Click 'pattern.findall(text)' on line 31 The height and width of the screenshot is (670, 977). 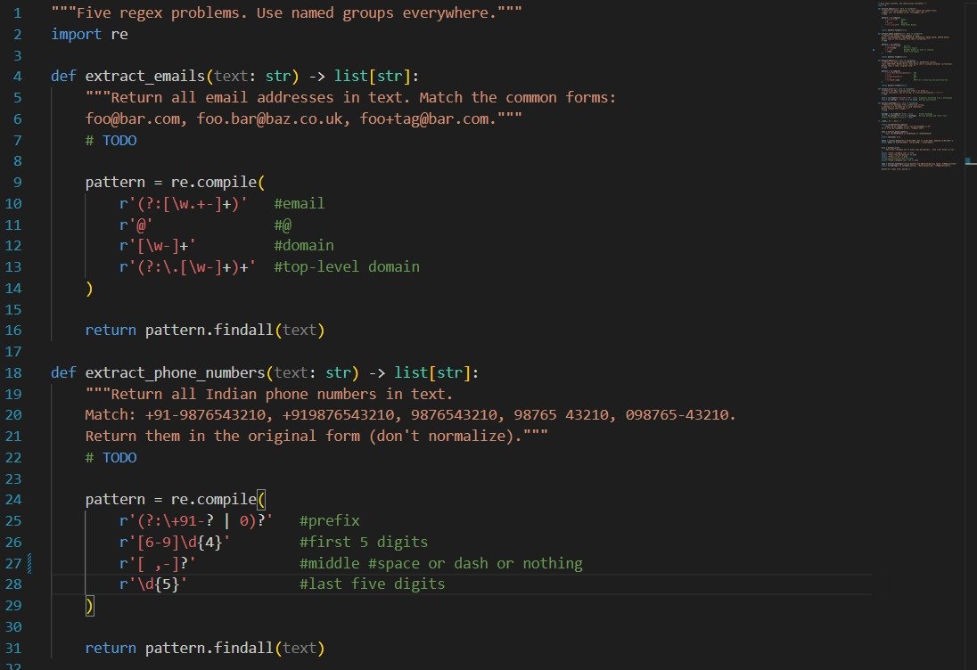pos(235,649)
